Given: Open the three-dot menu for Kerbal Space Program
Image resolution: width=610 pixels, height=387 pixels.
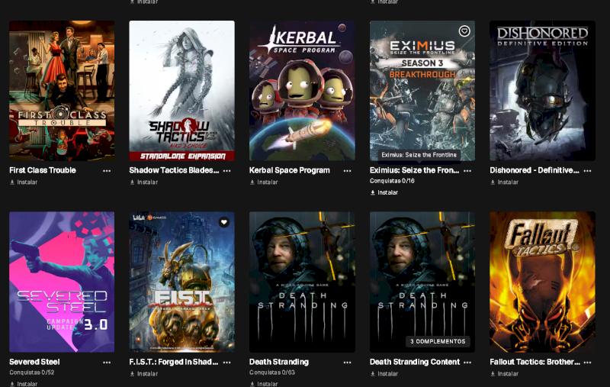Looking at the screenshot, I should pos(347,171).
